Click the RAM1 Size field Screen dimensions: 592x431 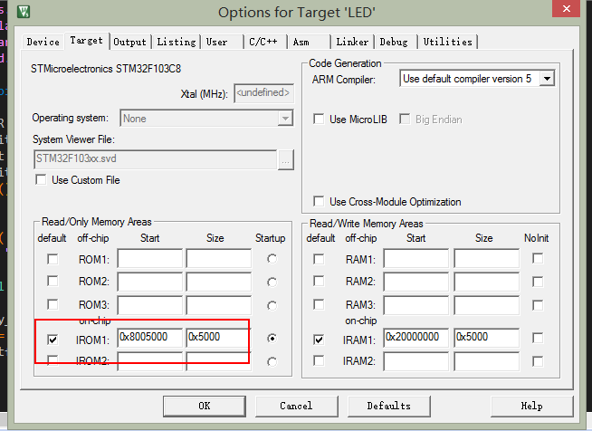(487, 259)
